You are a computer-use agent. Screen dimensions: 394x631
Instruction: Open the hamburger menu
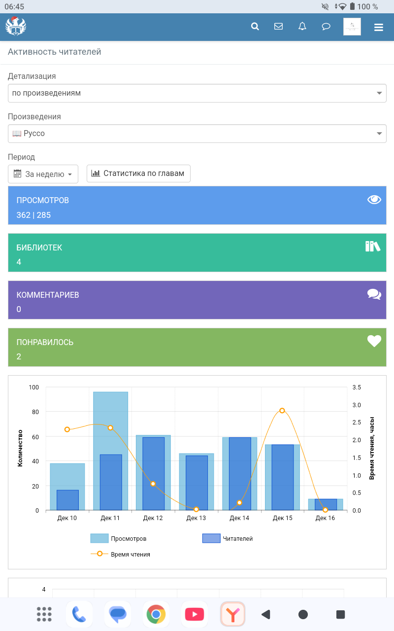(x=378, y=27)
